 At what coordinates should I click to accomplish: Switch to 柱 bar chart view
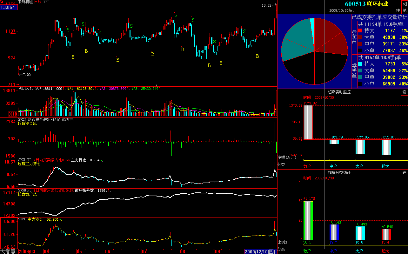click(x=398, y=10)
